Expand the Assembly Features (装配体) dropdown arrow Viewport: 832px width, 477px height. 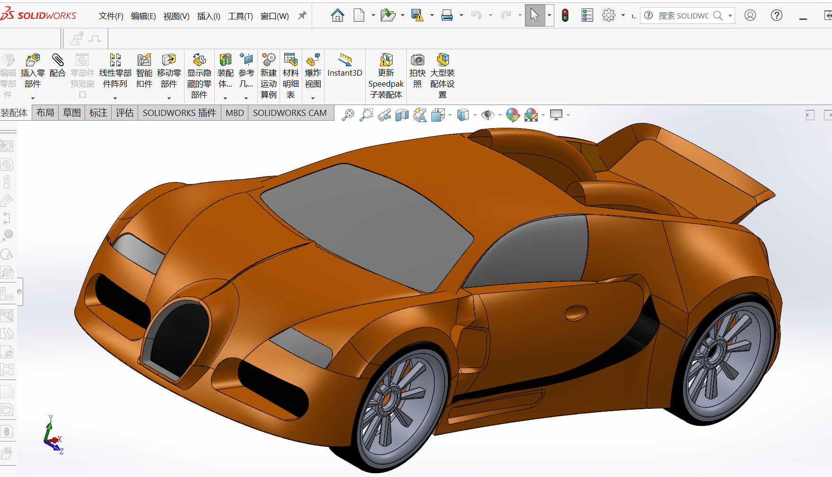[225, 98]
